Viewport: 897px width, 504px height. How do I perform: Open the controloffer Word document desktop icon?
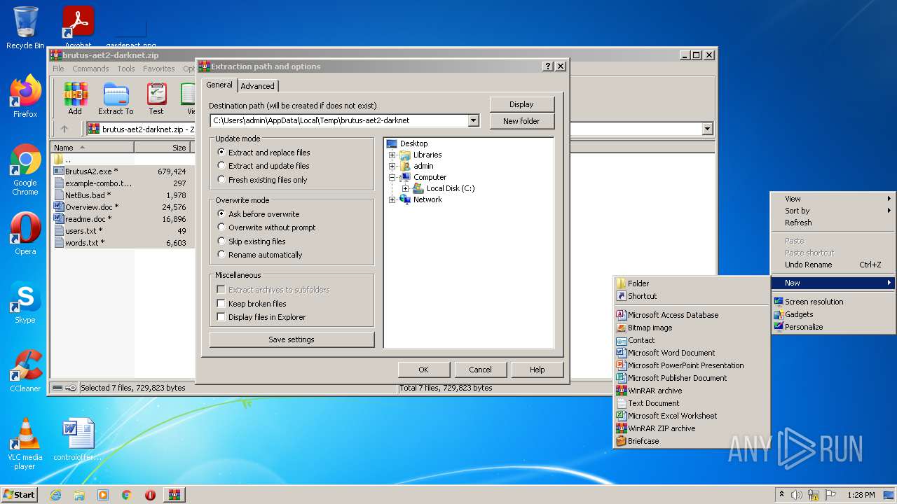[x=78, y=440]
